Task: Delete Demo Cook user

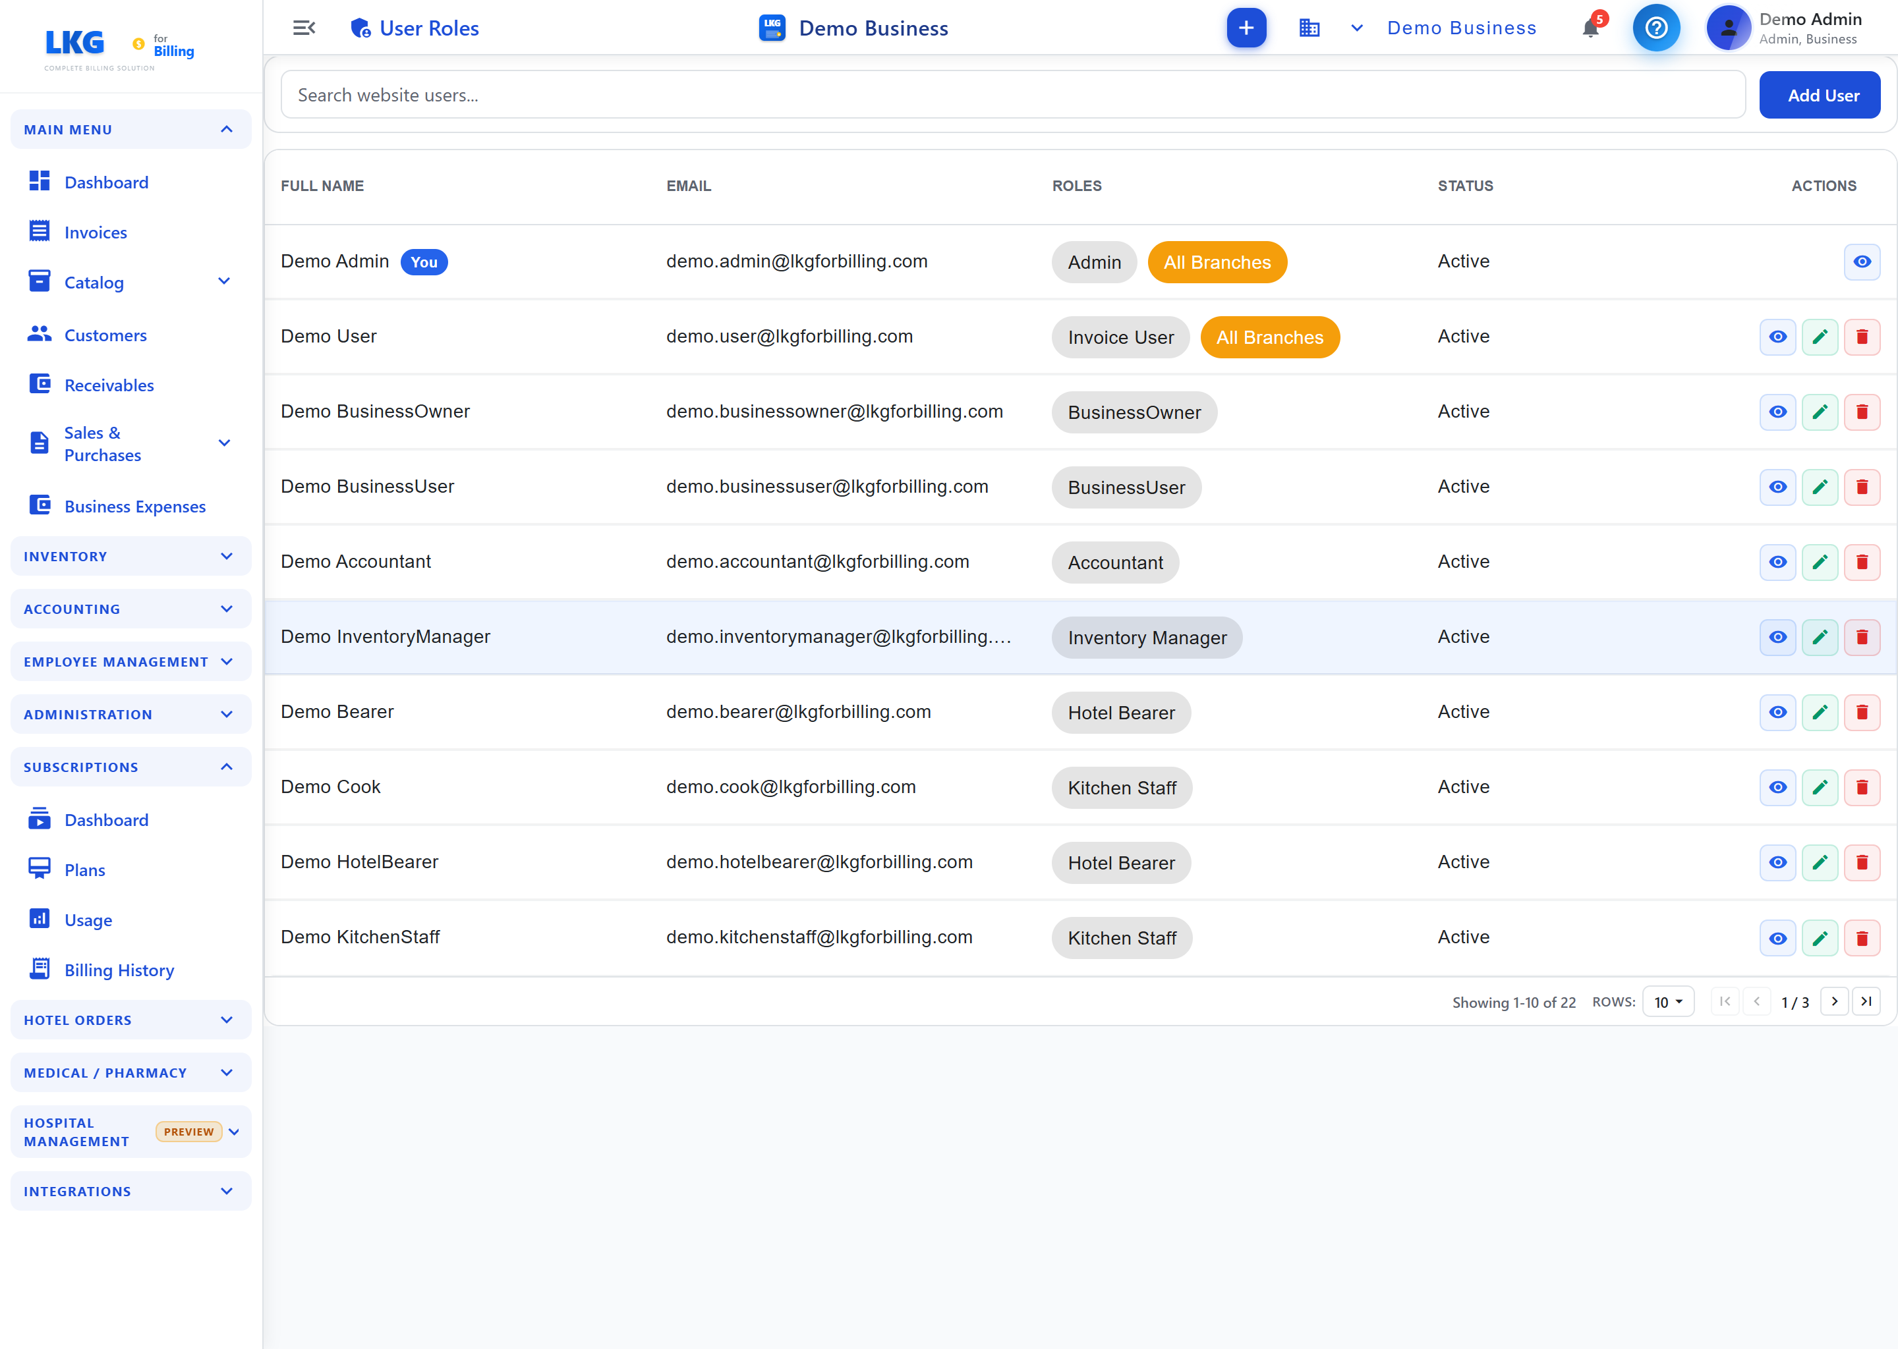Action: pyautogui.click(x=1862, y=788)
